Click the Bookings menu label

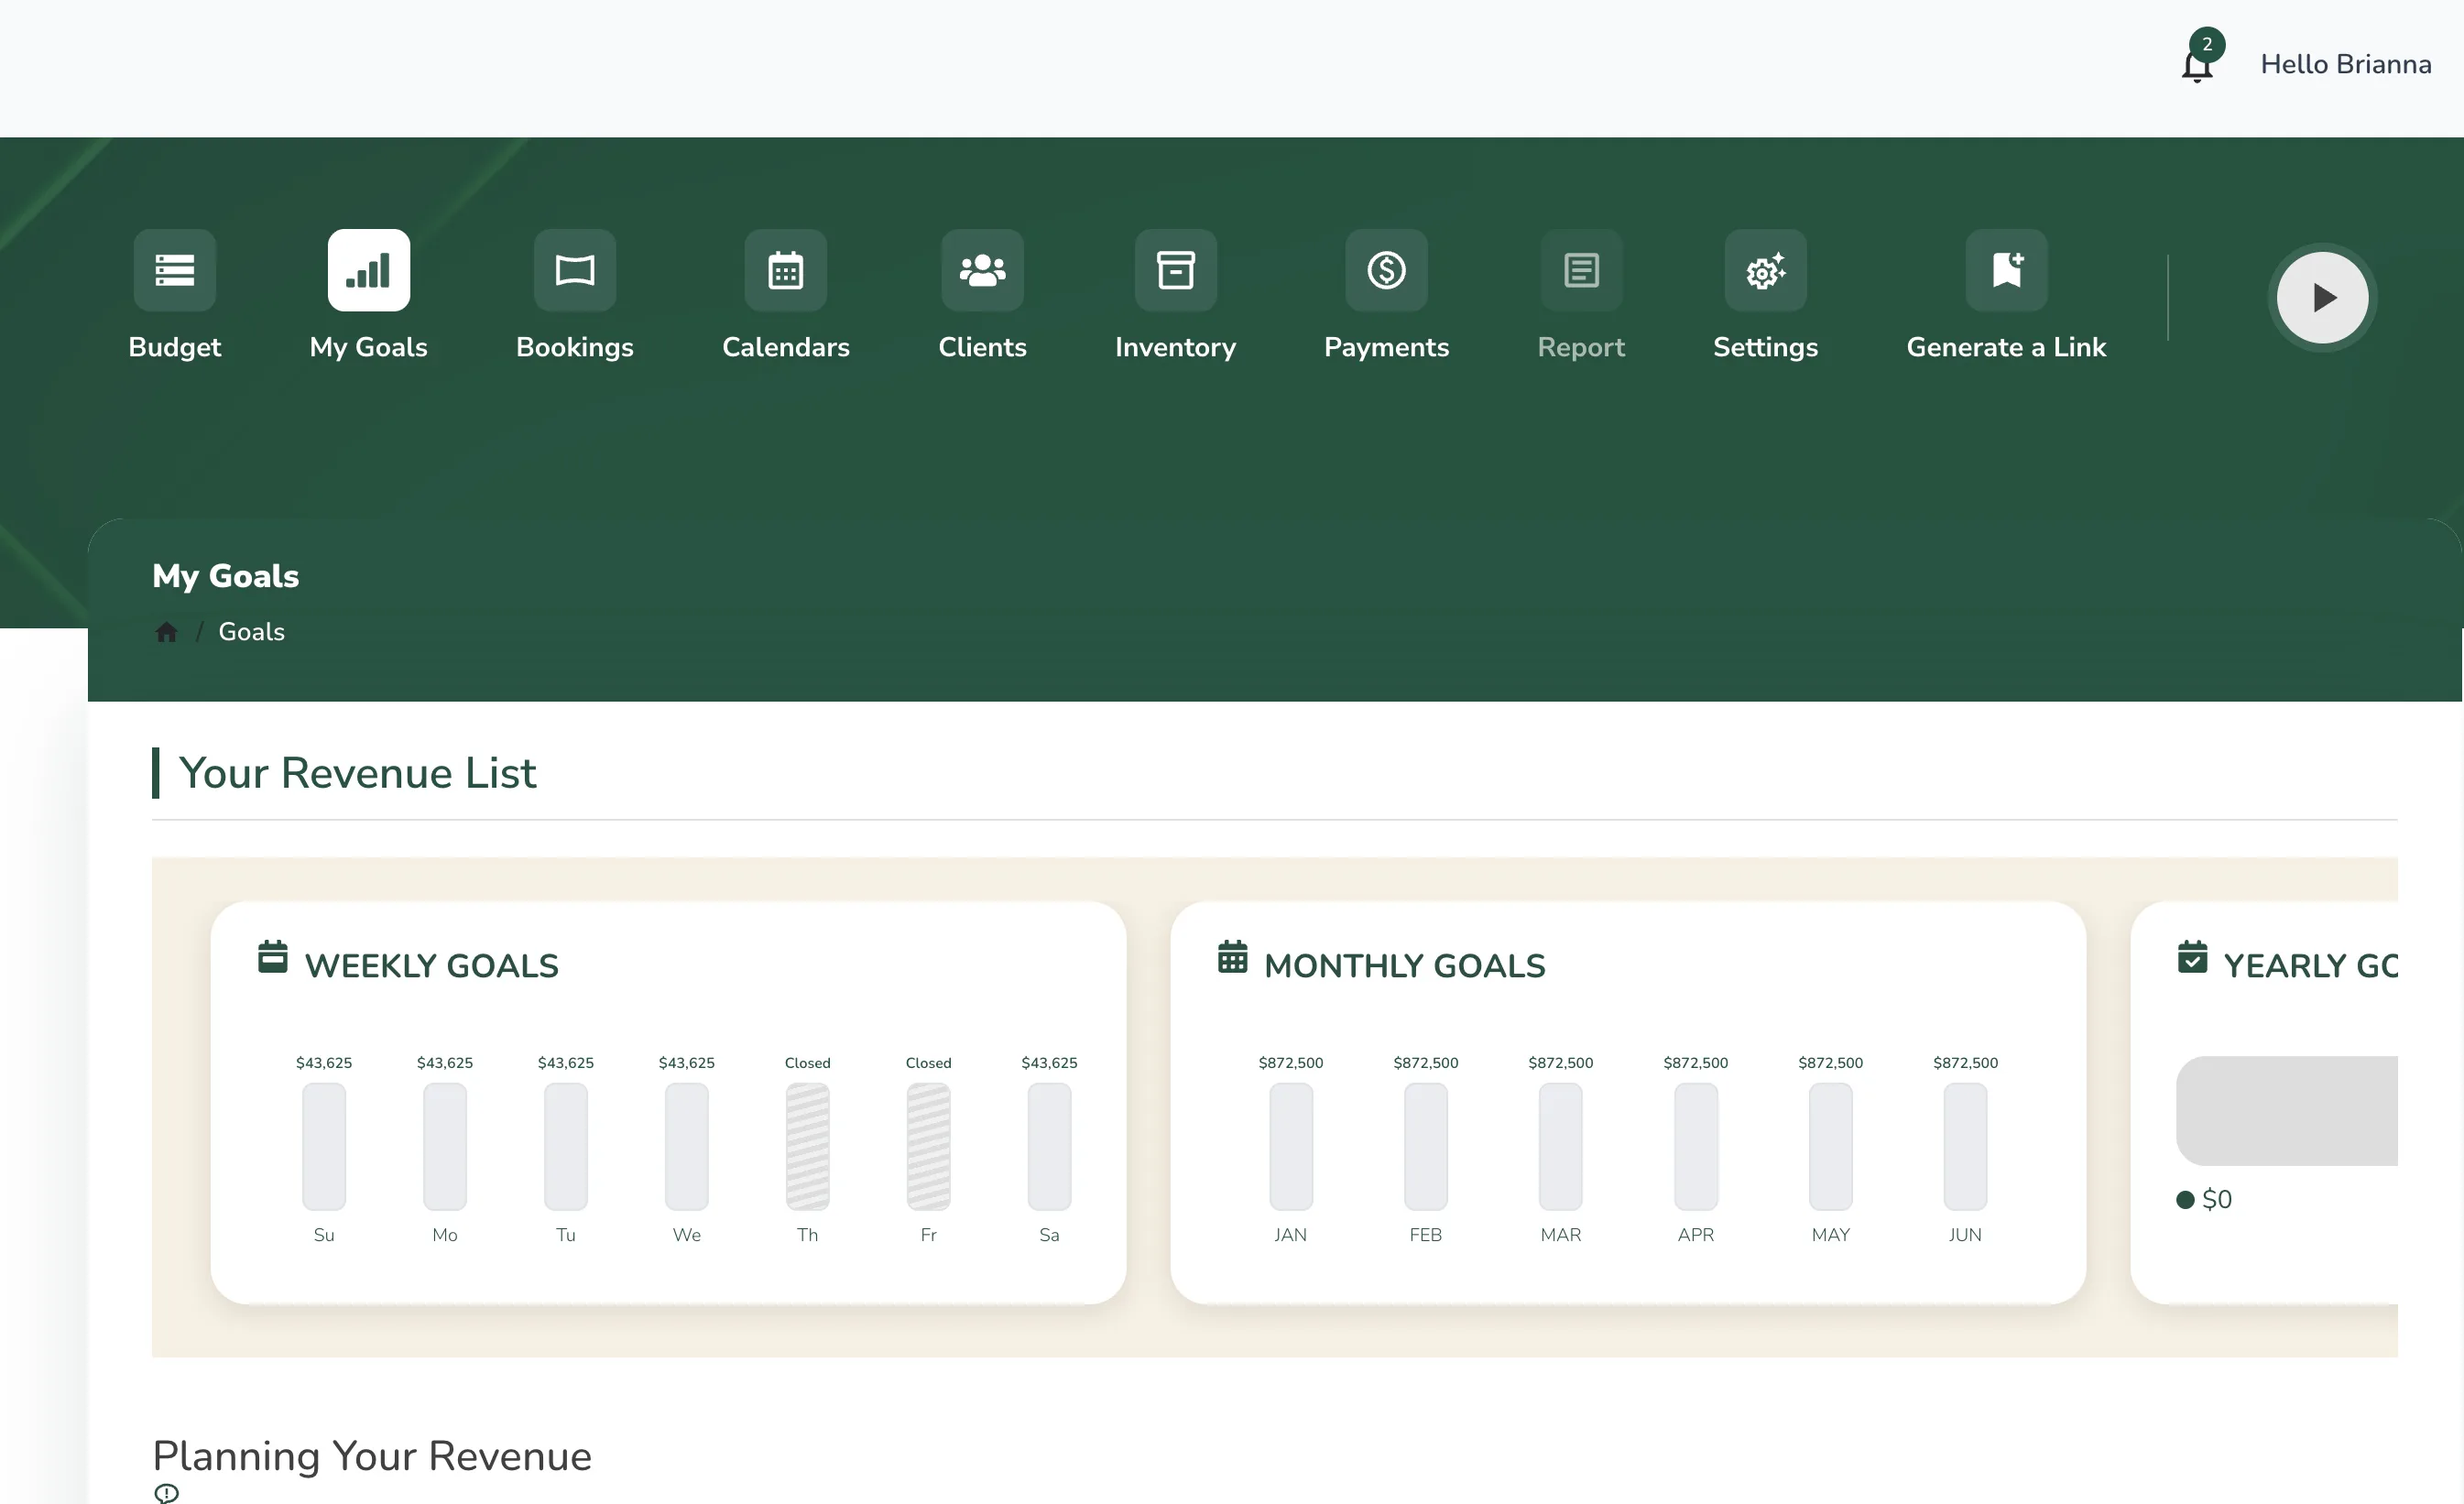[x=575, y=347]
